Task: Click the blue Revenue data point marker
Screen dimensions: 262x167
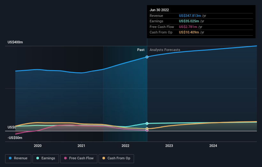Action: (147, 57)
